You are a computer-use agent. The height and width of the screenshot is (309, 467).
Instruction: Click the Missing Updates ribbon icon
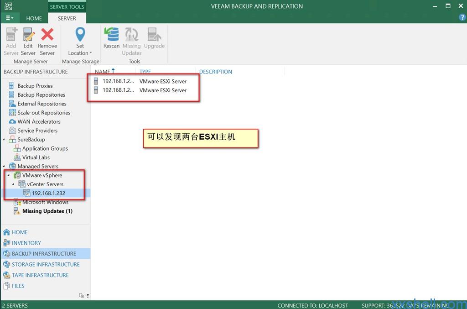131,34
